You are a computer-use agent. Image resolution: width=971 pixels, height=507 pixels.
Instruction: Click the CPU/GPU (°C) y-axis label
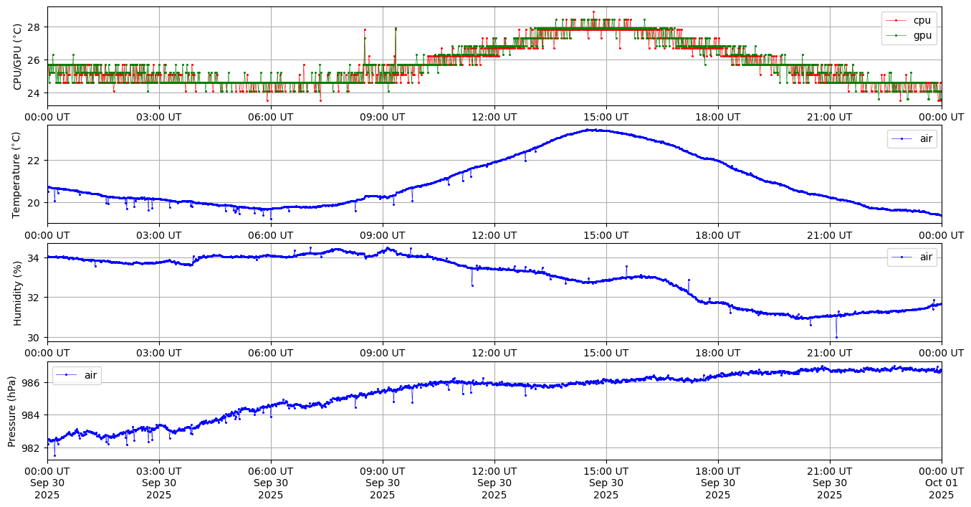(x=18, y=56)
